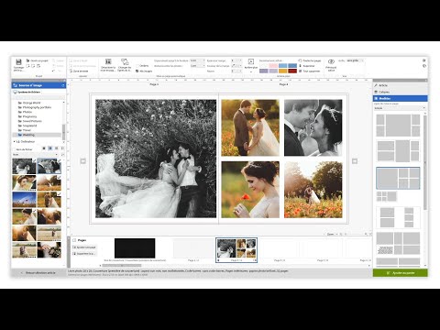Switch to the file system tab
The width and height of the screenshot is (440, 330).
pyautogui.click(x=27, y=92)
